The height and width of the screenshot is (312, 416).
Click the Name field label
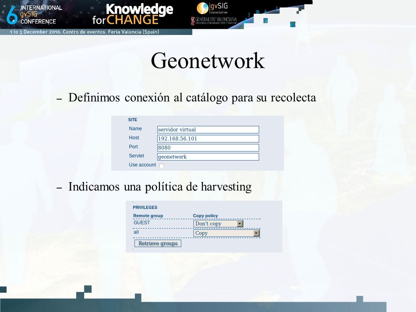click(x=135, y=129)
